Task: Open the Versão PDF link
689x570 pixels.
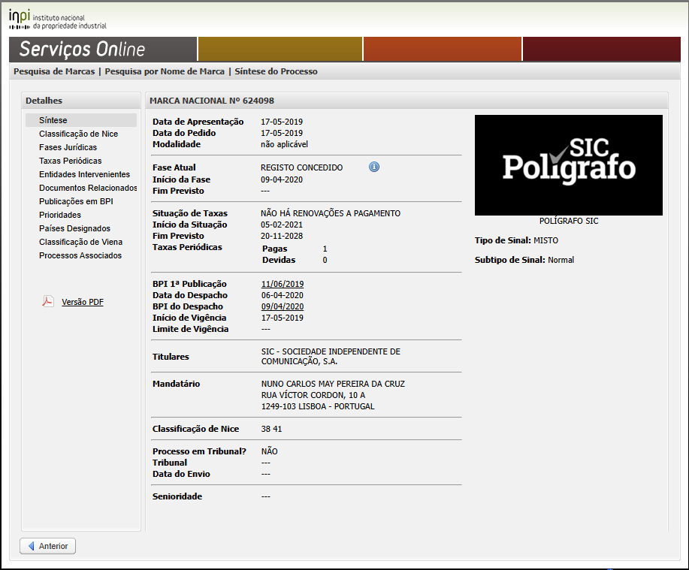Action: point(83,302)
